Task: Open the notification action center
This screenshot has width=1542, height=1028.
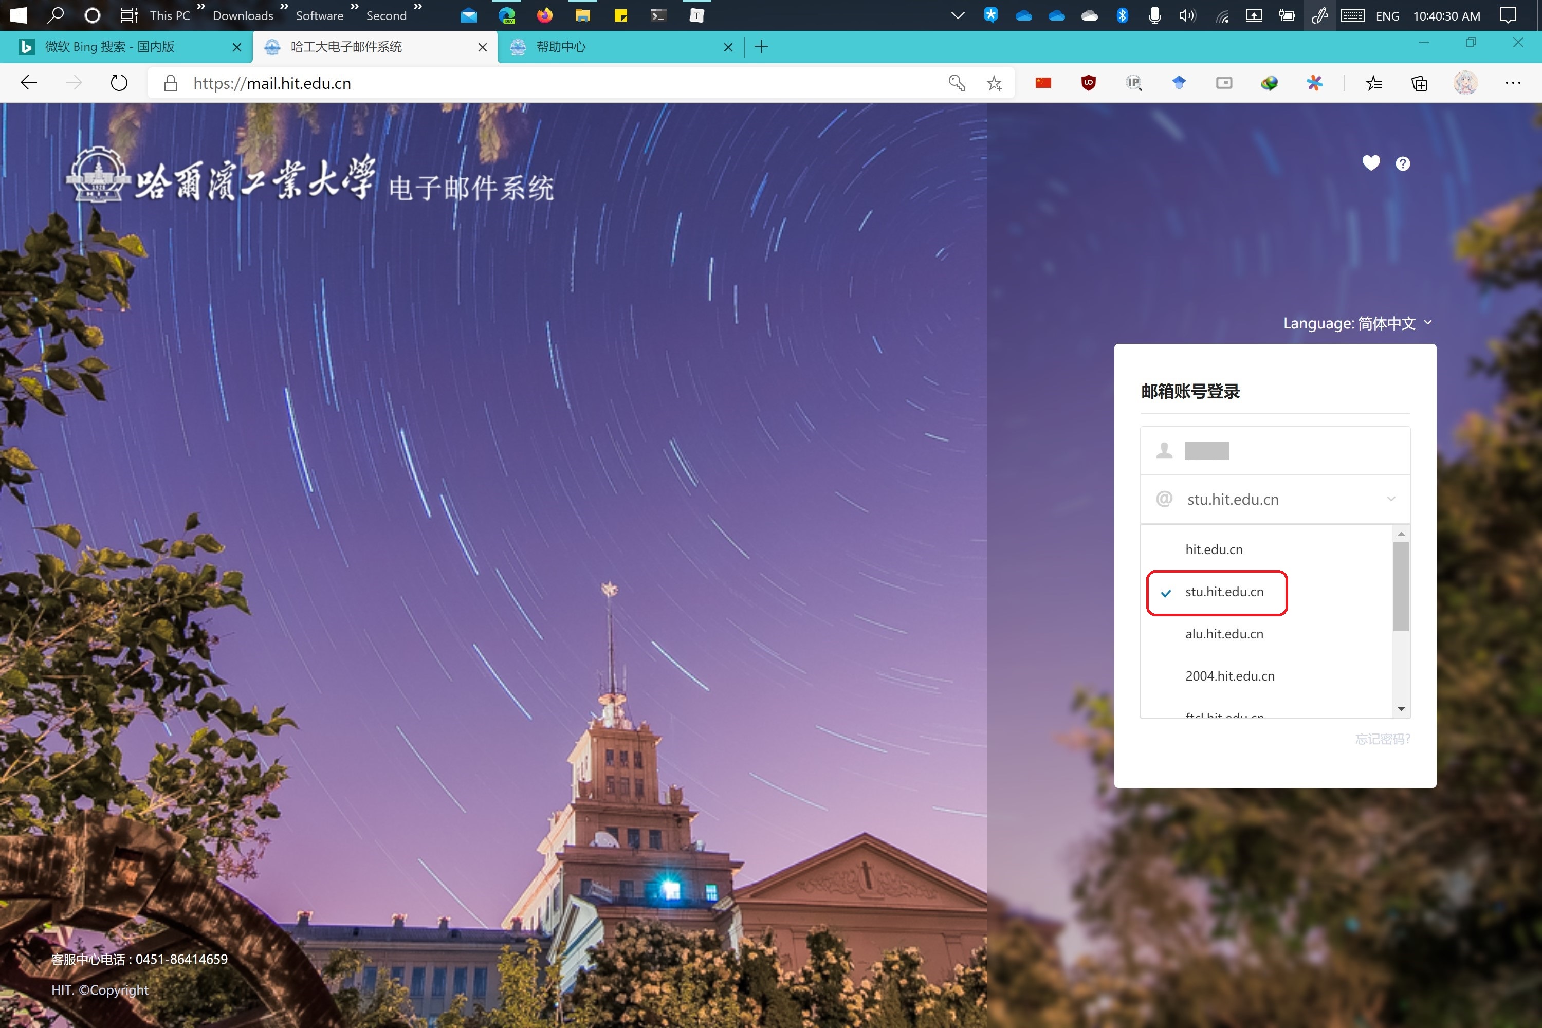Action: point(1508,16)
